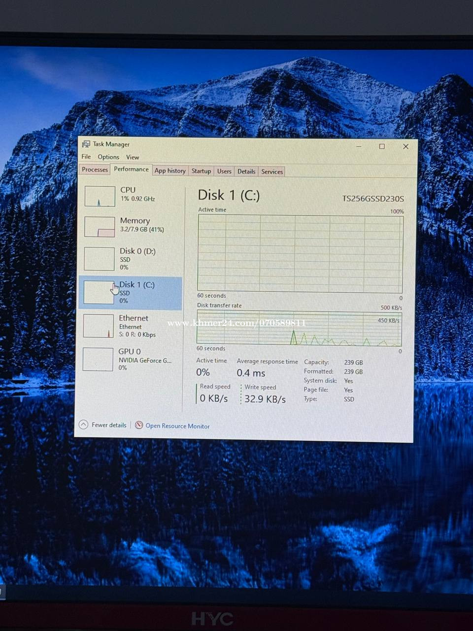Switch to the Processes tab
473x631 pixels.
[95, 170]
